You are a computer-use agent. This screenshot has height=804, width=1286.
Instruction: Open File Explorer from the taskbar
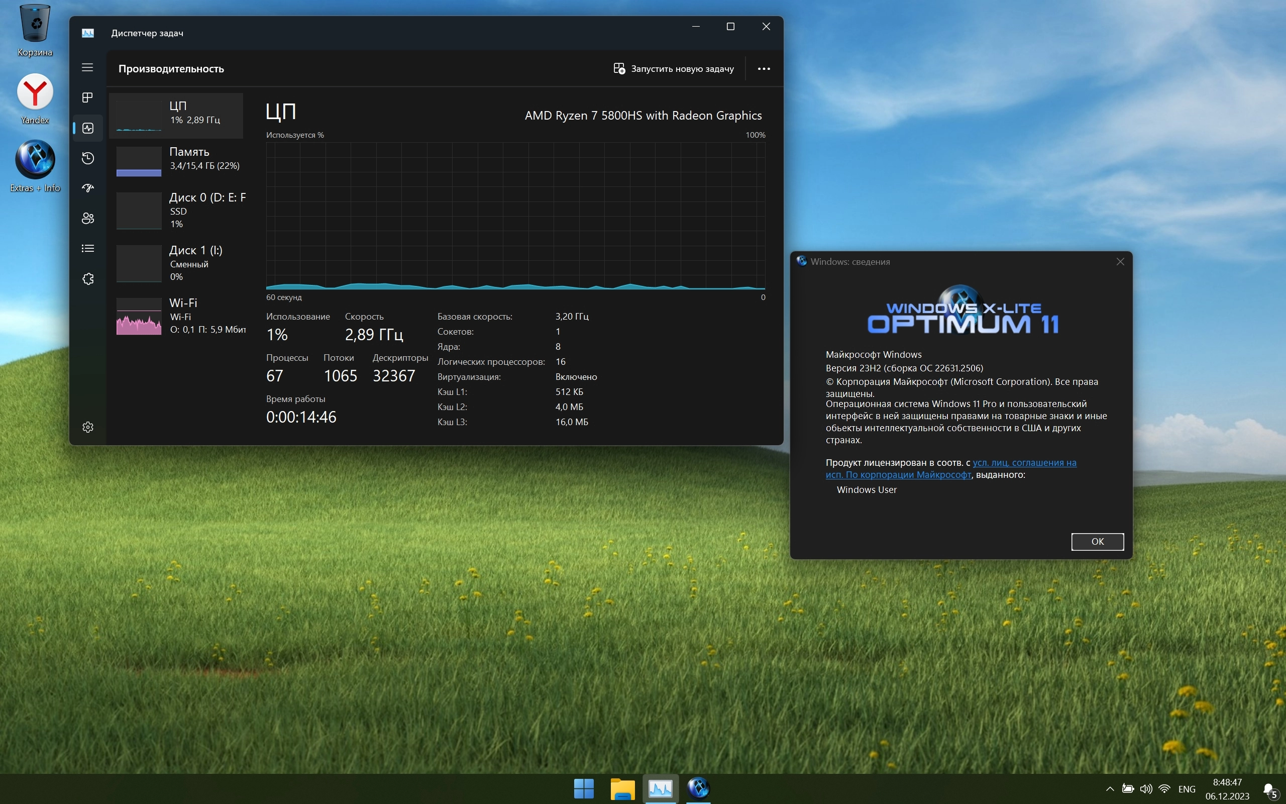click(622, 788)
